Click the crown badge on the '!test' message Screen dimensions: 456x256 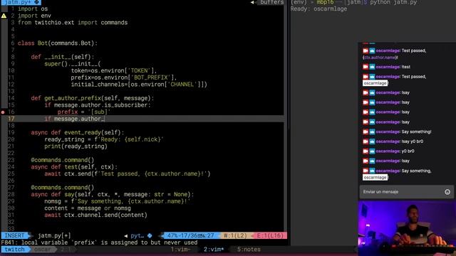pos(372,67)
